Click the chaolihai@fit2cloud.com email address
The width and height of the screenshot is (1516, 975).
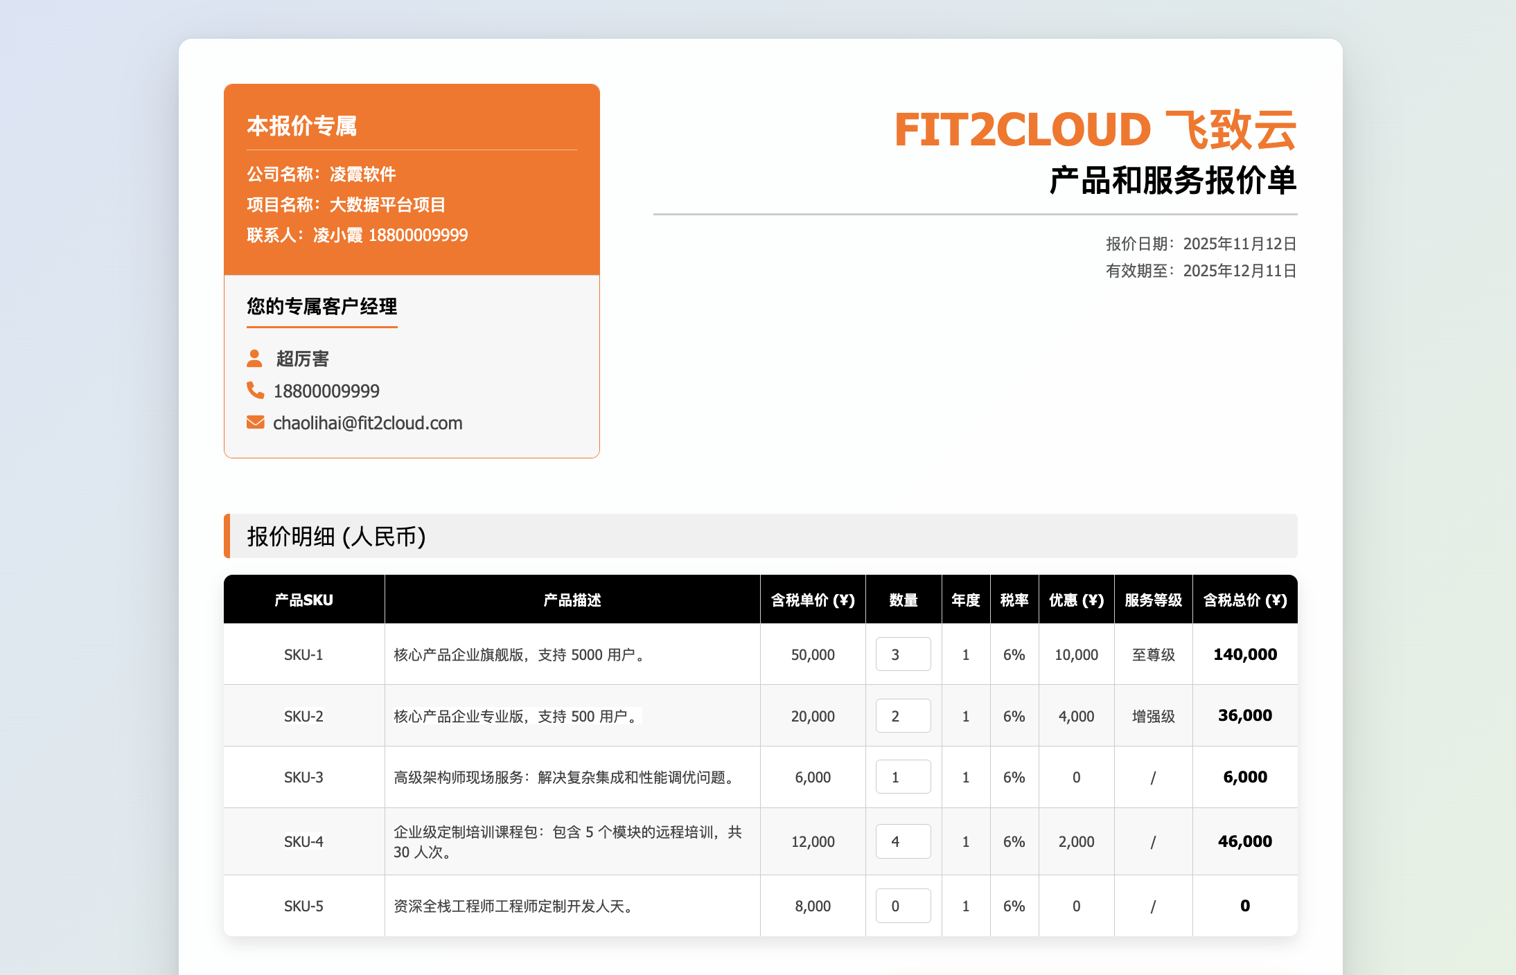click(367, 423)
